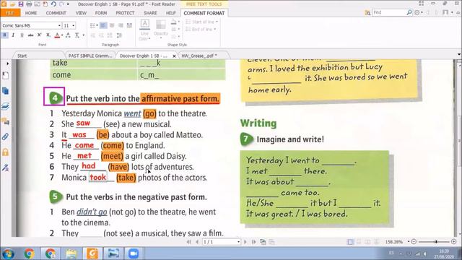Viewport: 462px width, 260px height.
Task: Open Chrome from the taskbar
Action: pyautogui.click(x=29, y=253)
